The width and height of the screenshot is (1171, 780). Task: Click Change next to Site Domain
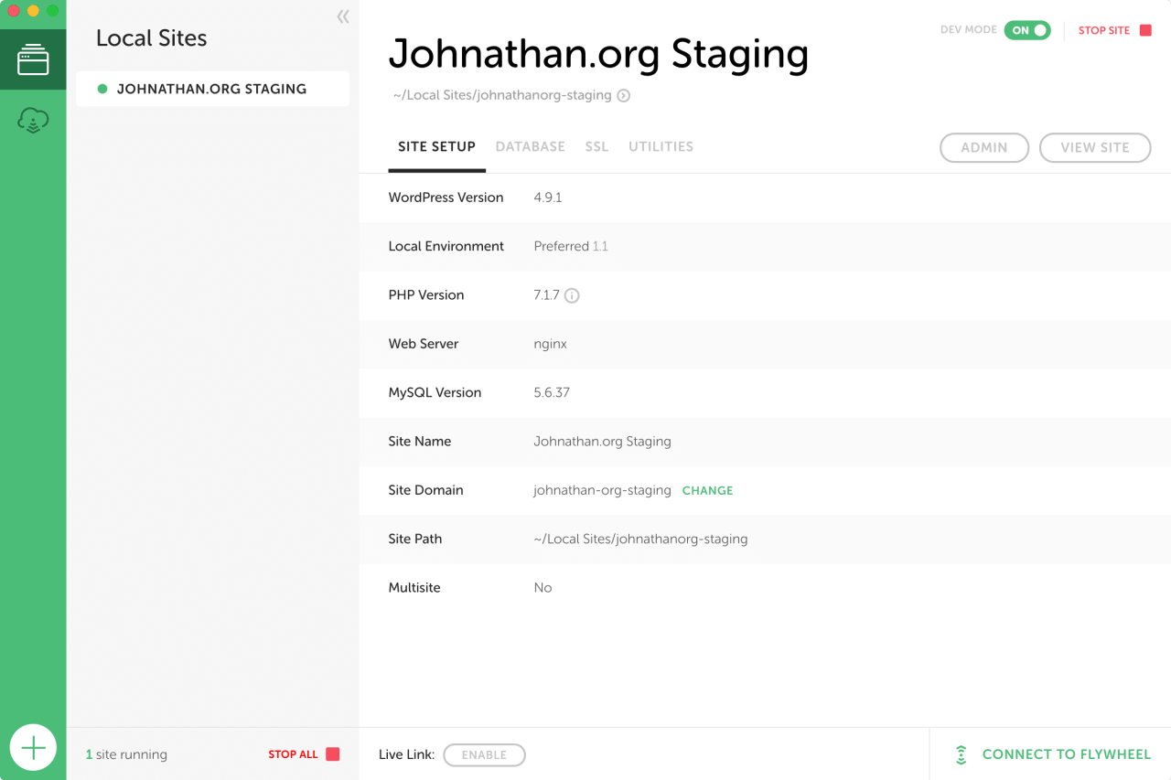[x=707, y=490]
